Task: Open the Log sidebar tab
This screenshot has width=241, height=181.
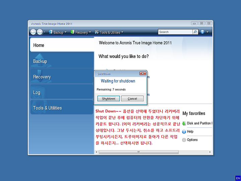Action: [62, 92]
